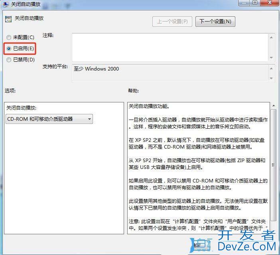Screen dimensions: 280x255
Task: Click the 上一个设置(P) button
Action: pyautogui.click(x=172, y=22)
